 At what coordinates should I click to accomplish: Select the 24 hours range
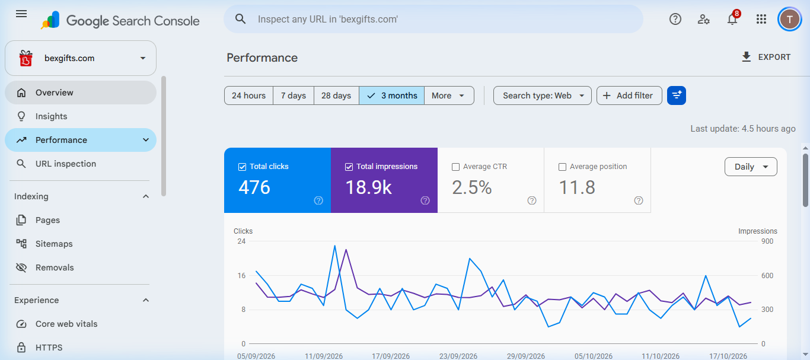[x=248, y=95]
